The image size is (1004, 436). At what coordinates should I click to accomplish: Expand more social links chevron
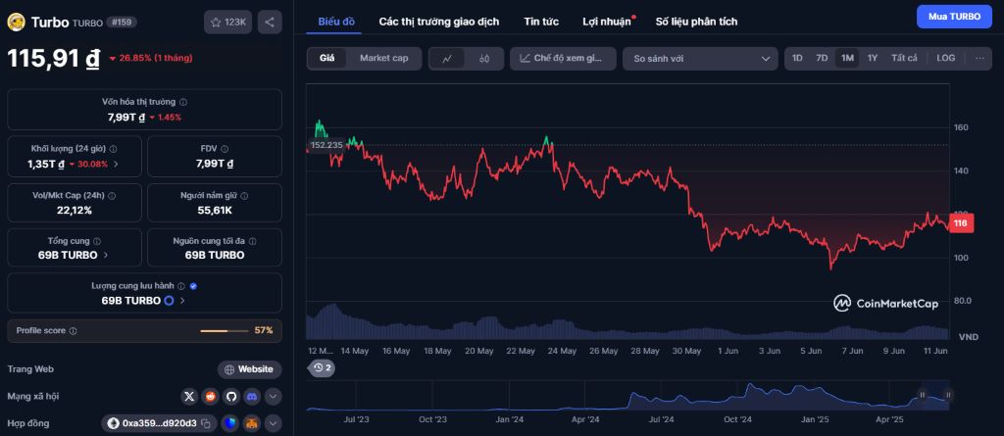click(274, 396)
